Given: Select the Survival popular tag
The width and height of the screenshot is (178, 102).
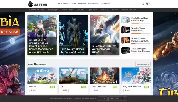Looking at the screenshot, I should coord(115,10).
